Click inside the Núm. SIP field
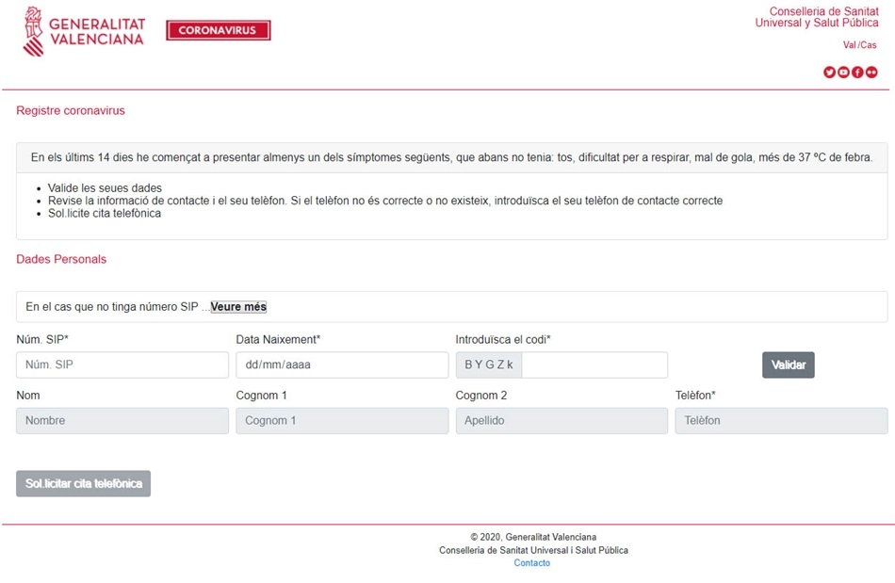This screenshot has width=895, height=583. coord(121,364)
